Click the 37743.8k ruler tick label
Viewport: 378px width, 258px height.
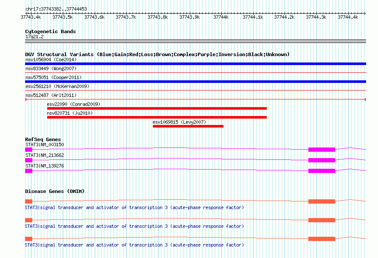point(158,17)
